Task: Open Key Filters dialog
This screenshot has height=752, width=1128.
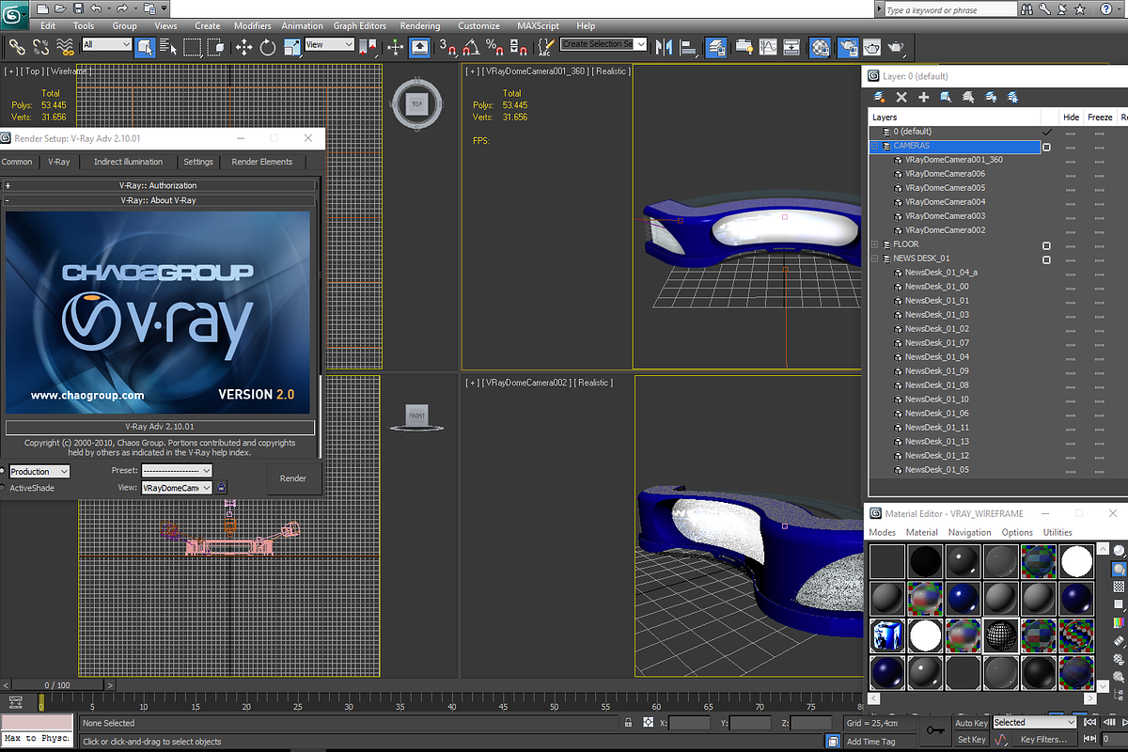Action: (x=1043, y=740)
